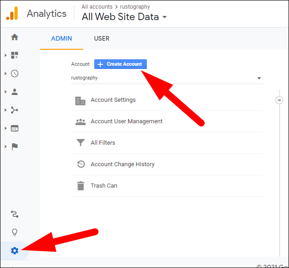
Task: Open the Audience person icon
Action: pos(15,92)
